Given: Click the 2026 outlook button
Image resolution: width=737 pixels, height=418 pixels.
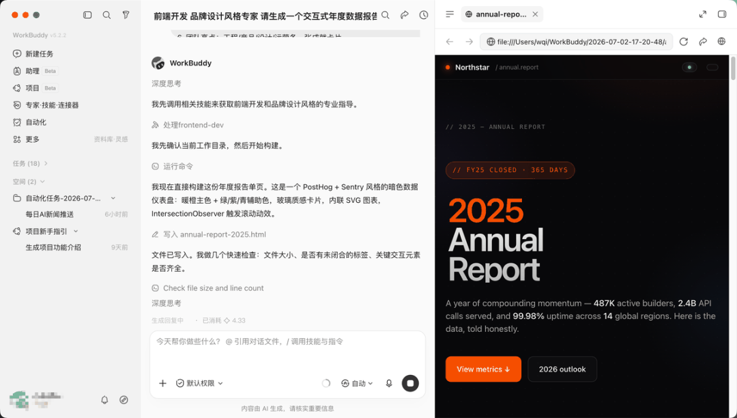Looking at the screenshot, I should coord(562,369).
